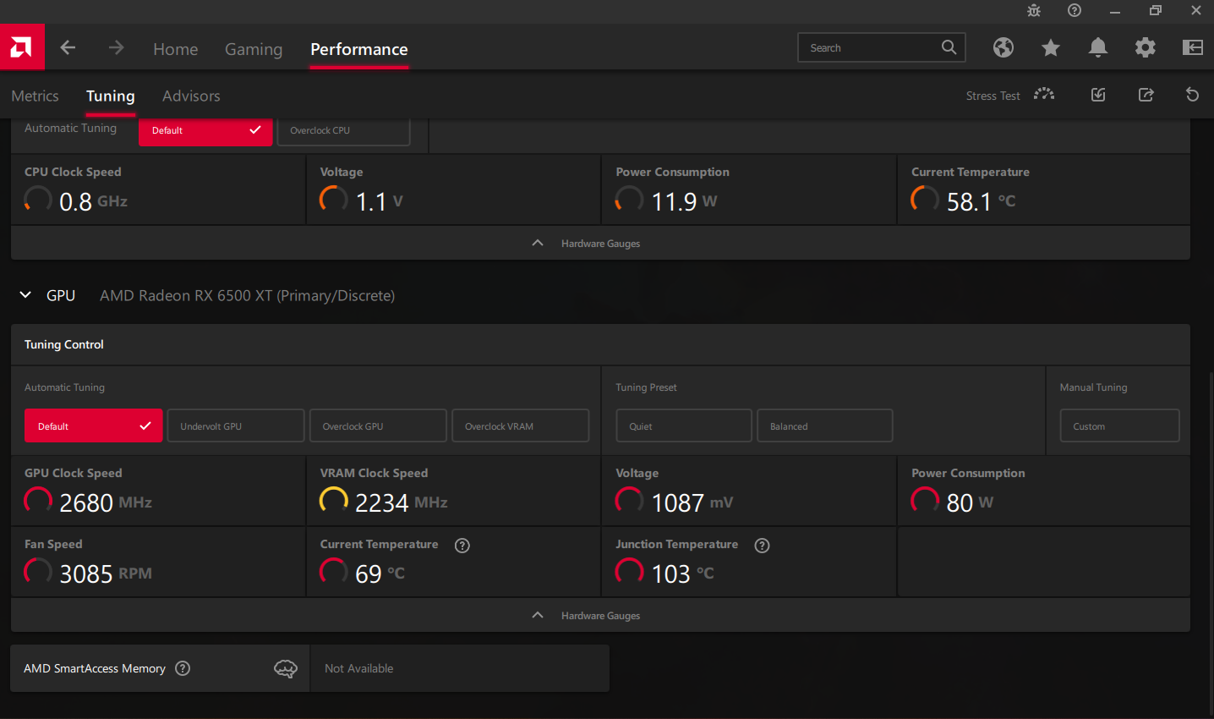
Task: Click CPU Clock Speed 0.8 GHz value
Action: pos(93,201)
